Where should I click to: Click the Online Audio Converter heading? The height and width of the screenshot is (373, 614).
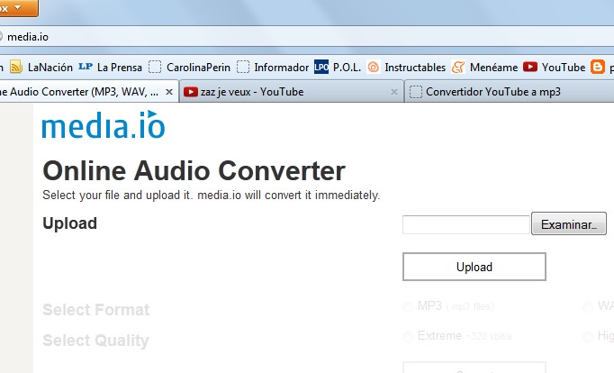pyautogui.click(x=194, y=171)
